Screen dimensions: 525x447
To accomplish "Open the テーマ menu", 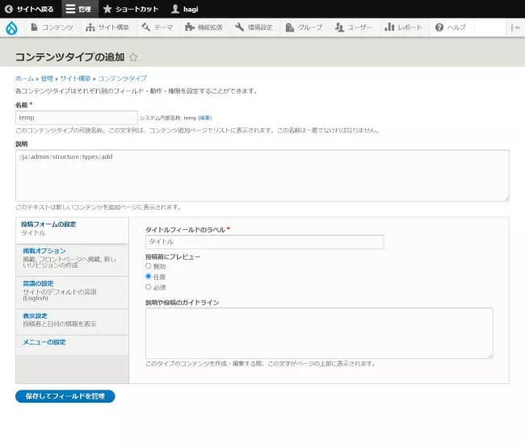I will click(157, 27).
